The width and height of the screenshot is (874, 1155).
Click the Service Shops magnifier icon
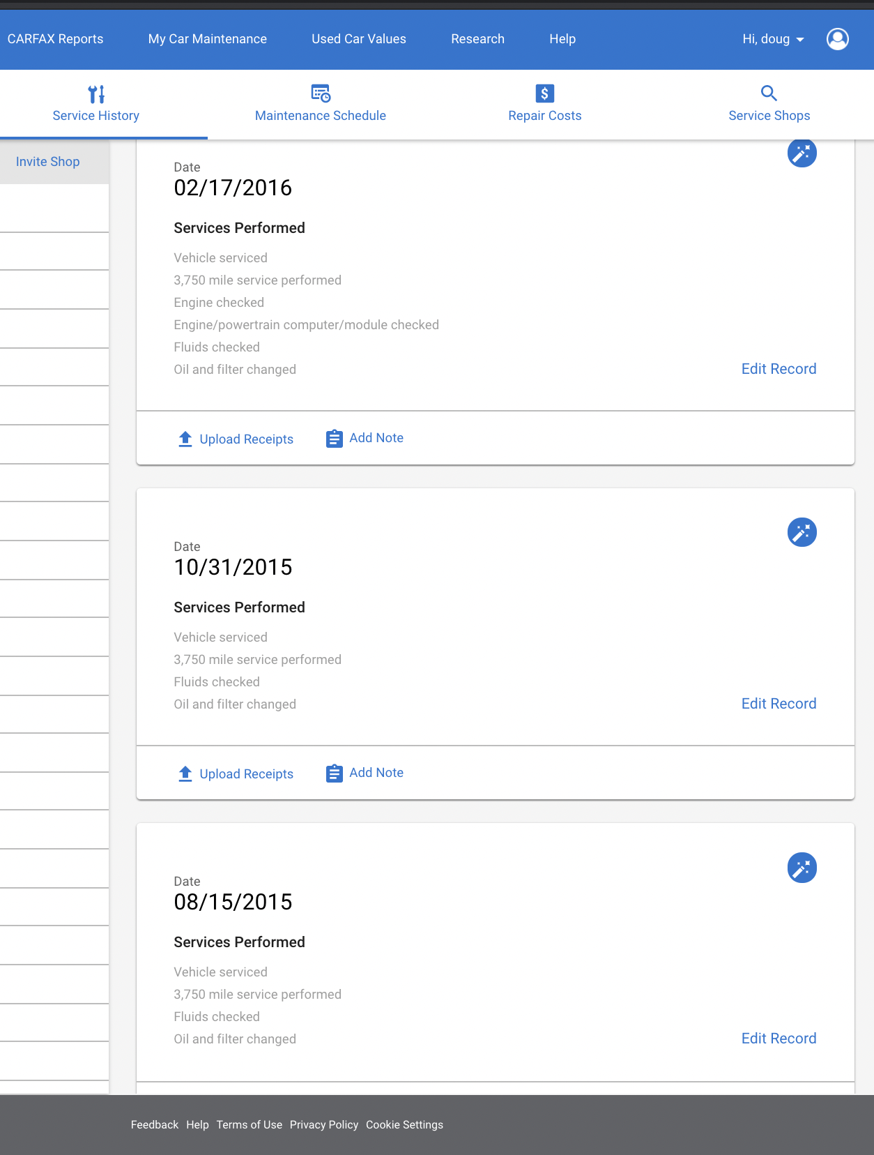[769, 93]
